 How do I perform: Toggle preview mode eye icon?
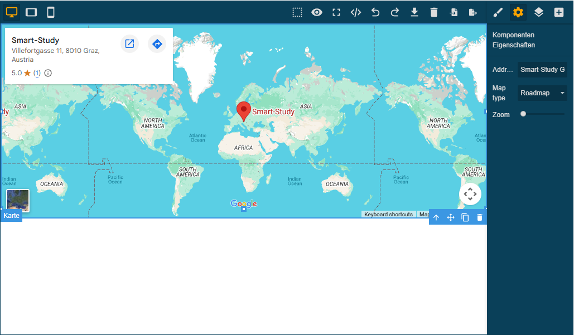pos(317,12)
